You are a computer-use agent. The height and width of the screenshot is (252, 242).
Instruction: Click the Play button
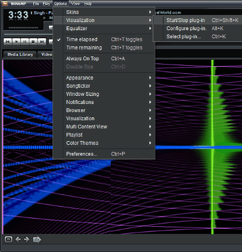click(16, 42)
